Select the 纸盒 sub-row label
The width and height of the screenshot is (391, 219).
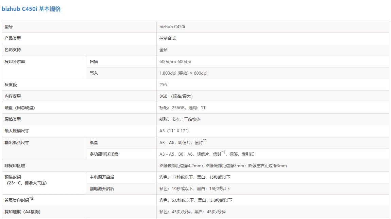pyautogui.click(x=94, y=143)
